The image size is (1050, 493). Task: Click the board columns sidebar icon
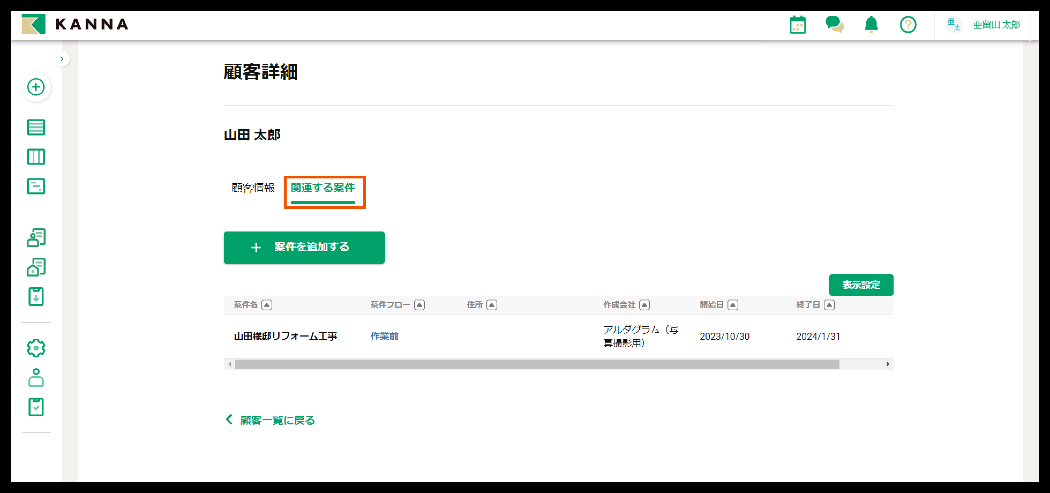[36, 156]
